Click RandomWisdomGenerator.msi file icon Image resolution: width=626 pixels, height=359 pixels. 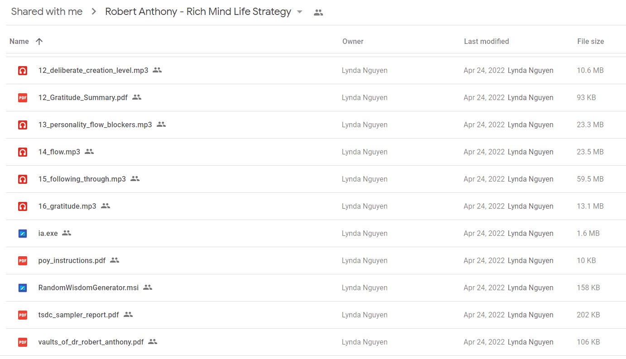point(23,288)
